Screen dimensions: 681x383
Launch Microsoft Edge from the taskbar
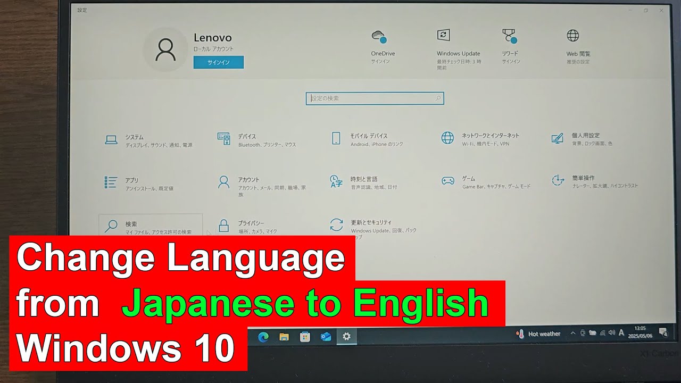[x=263, y=336]
